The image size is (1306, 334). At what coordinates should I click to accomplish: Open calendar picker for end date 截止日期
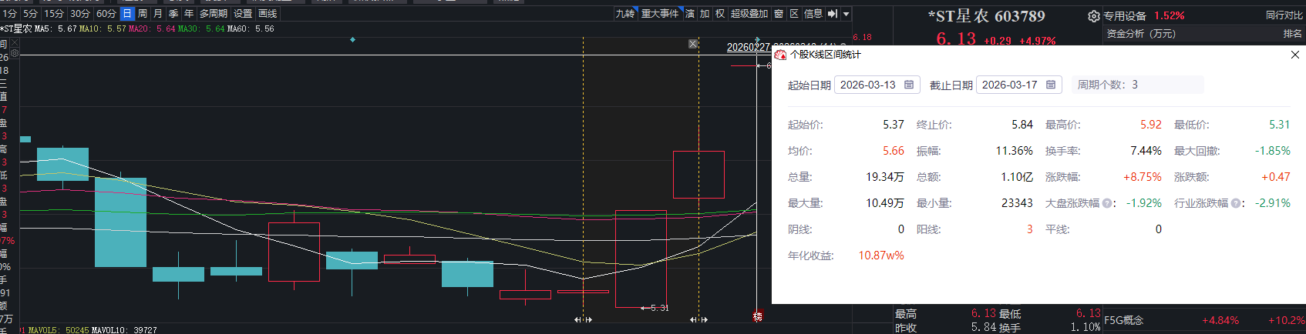(x=1051, y=85)
